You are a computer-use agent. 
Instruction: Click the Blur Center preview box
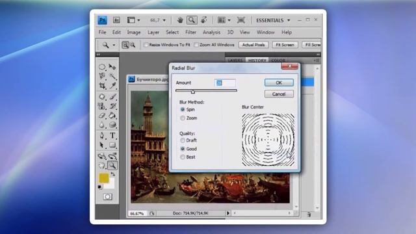[x=268, y=140]
